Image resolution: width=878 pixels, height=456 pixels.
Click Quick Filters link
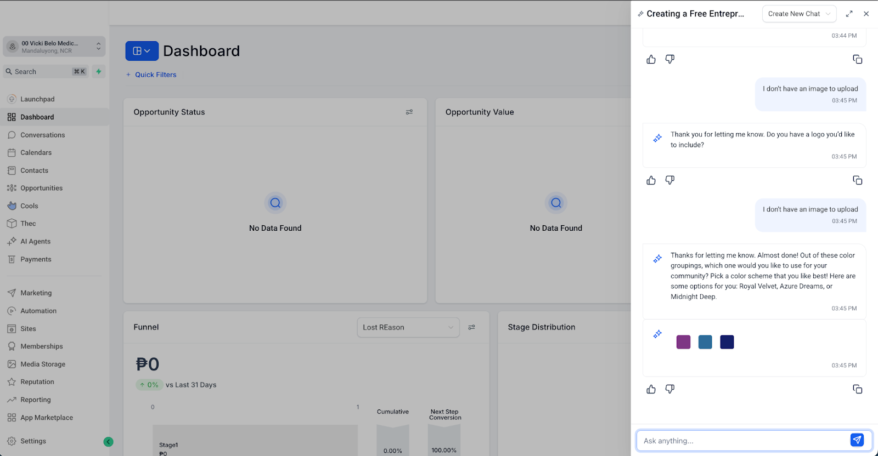[x=151, y=75]
